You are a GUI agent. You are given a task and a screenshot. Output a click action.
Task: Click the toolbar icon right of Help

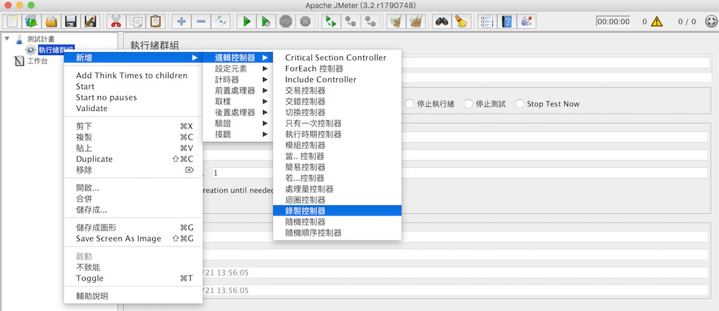click(526, 21)
